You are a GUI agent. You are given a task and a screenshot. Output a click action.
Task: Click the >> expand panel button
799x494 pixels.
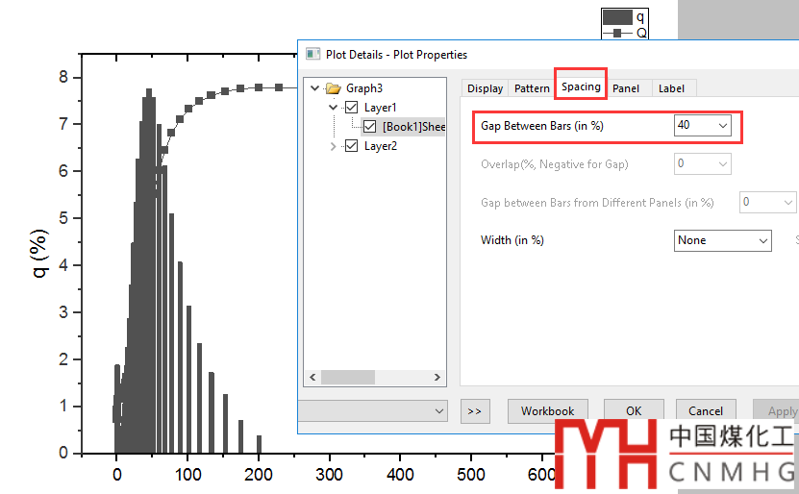[475, 411]
